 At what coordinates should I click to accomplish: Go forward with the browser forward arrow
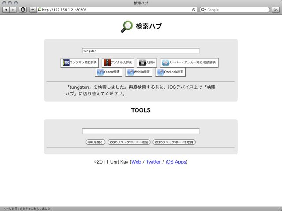click(13, 10)
